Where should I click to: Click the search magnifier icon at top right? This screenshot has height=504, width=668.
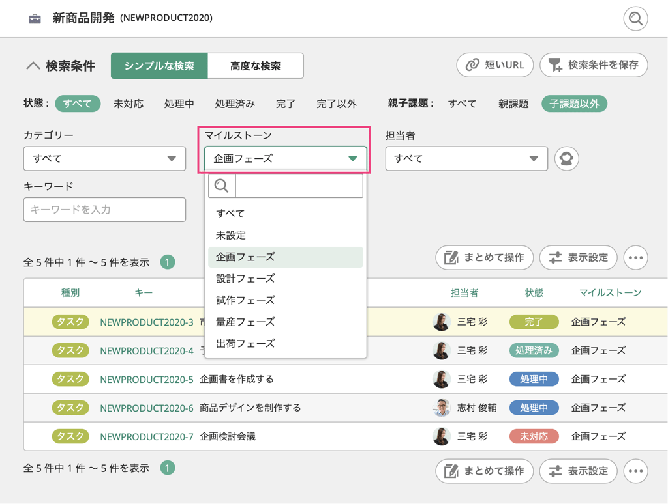click(x=635, y=19)
